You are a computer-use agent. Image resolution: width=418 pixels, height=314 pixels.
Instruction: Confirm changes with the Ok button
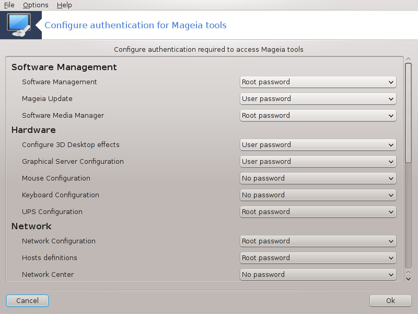[x=390, y=300]
